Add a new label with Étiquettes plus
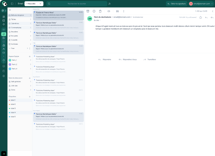 tap(30, 97)
